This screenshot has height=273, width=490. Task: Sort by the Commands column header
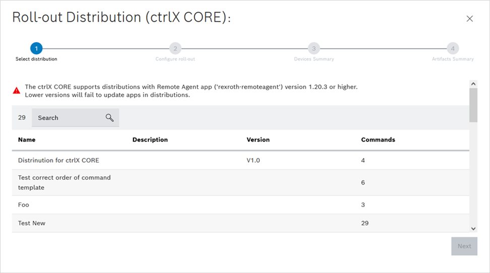[x=378, y=140]
